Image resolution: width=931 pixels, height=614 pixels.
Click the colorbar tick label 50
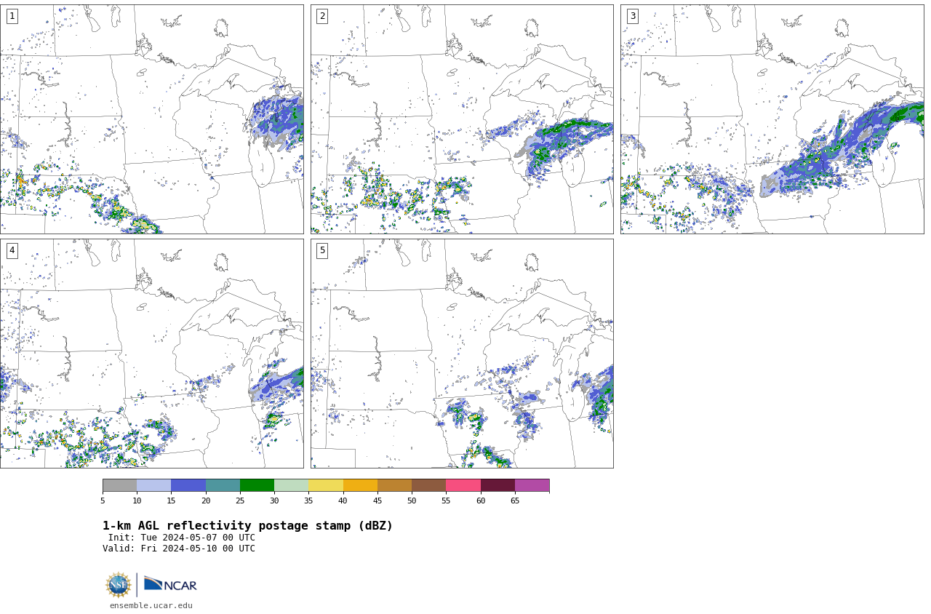point(412,501)
